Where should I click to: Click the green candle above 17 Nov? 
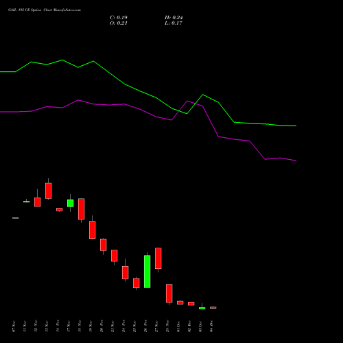71,203
